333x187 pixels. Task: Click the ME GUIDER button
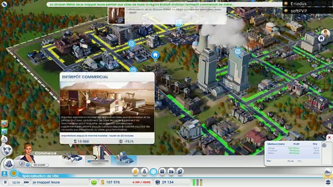[40, 165]
